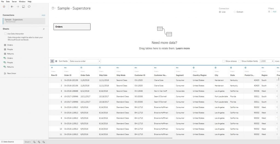Toggle Show aliases checkbox
Screen dimensions: 280x144
tap(223, 61)
